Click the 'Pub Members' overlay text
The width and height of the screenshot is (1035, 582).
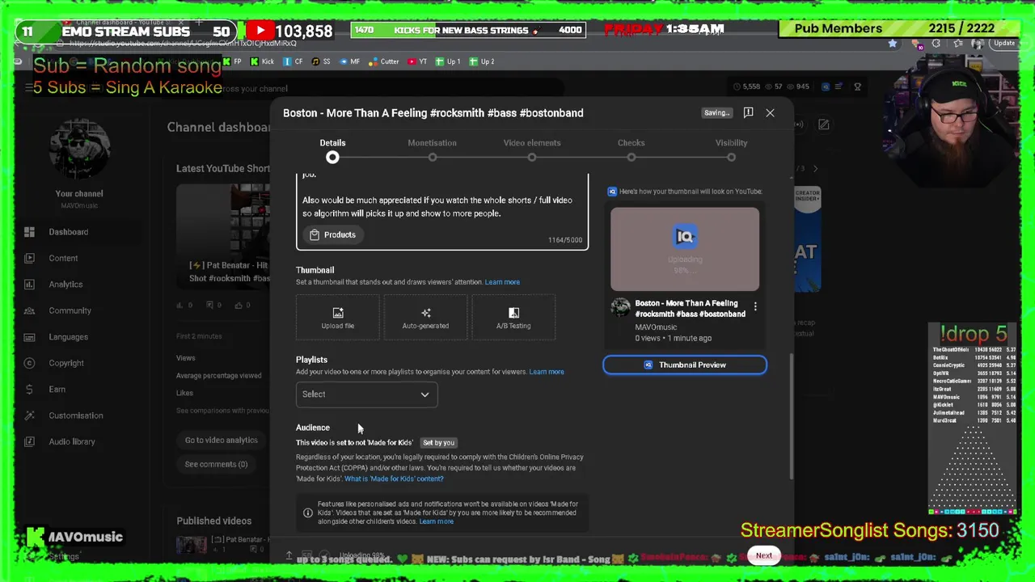coord(838,28)
